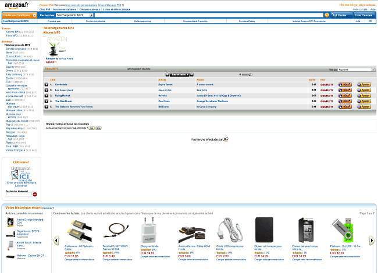378x273 pixels.
Task: Open Liste d'envies wish list
Action: pyautogui.click(x=363, y=15)
